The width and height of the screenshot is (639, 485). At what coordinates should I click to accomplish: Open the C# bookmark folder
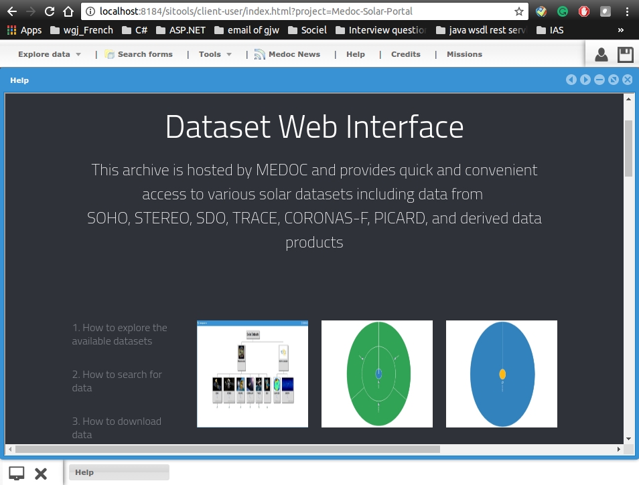tap(135, 30)
